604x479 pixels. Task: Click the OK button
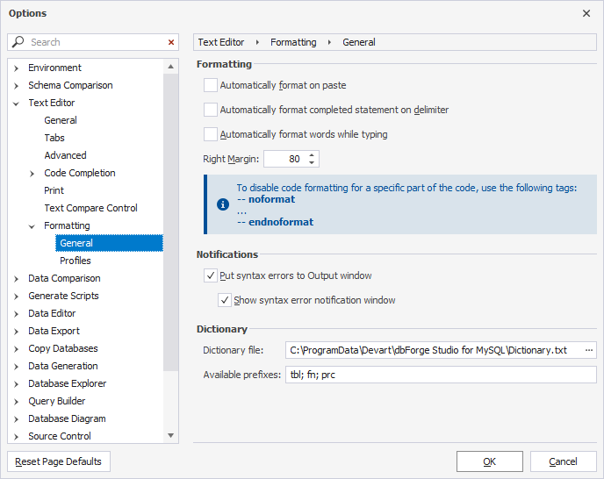[489, 461]
